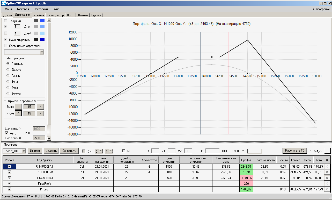The width and height of the screenshot is (332, 200).
Task: Click the right arrow next to Выше value
Action: (40, 106)
